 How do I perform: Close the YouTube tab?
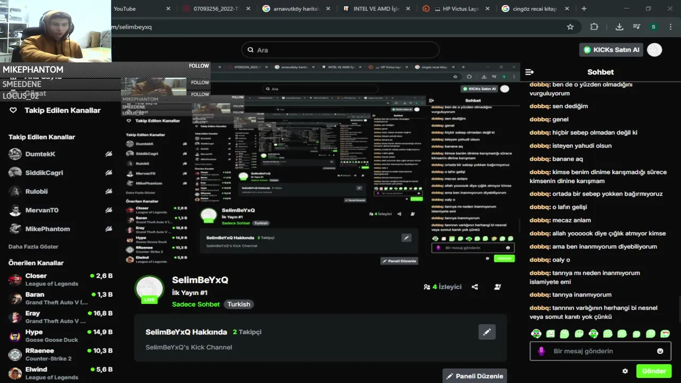169,9
